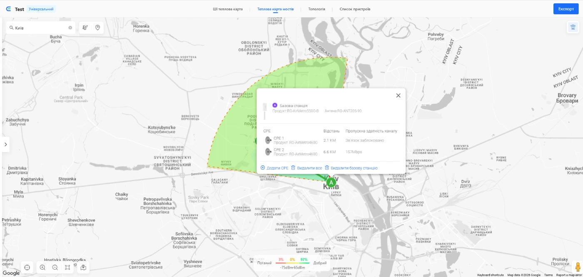Click the map type pin icon
The width and height of the screenshot is (583, 277).
[x=83, y=267]
